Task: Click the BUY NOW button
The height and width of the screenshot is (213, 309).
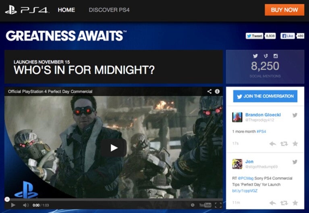Action: coord(284,10)
